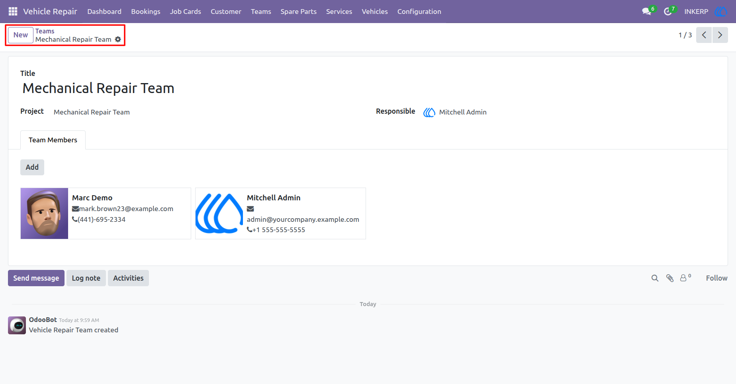Open the Bookings menu
This screenshot has height=384, width=736.
146,12
